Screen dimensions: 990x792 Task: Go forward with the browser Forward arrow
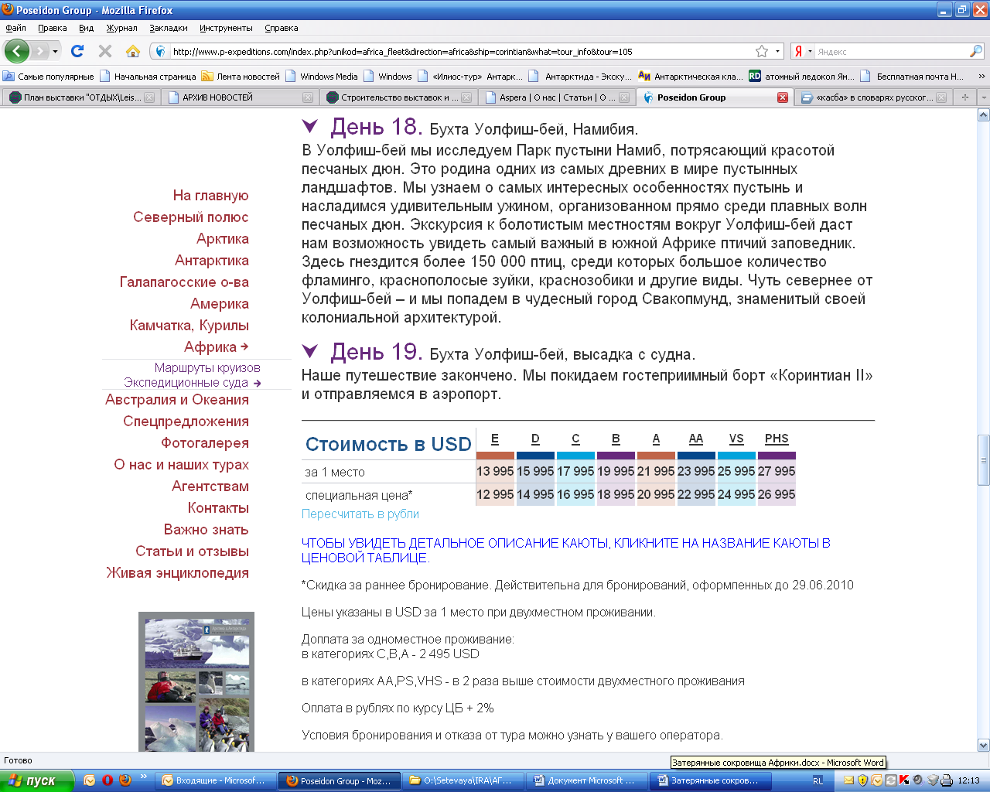[39, 51]
